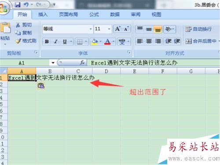Open the Undo history dropdown arrow
Viewport: 220px width, 165px height.
click(x=32, y=5)
